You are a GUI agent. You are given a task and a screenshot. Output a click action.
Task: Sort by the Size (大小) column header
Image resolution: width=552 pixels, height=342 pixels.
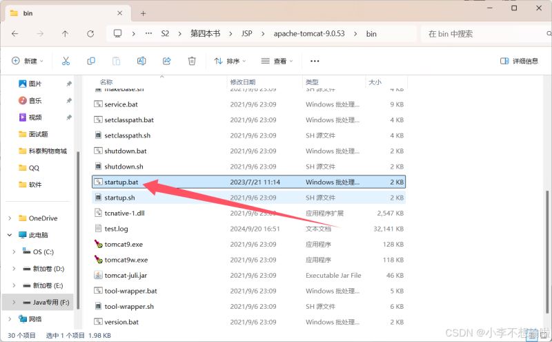pos(375,82)
